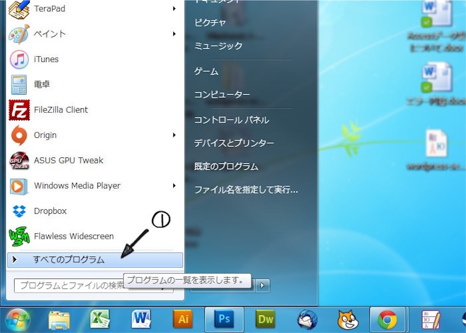The height and width of the screenshot is (333, 466).
Task: Launch Adobe Illustrator from the taskbar
Action: (183, 319)
